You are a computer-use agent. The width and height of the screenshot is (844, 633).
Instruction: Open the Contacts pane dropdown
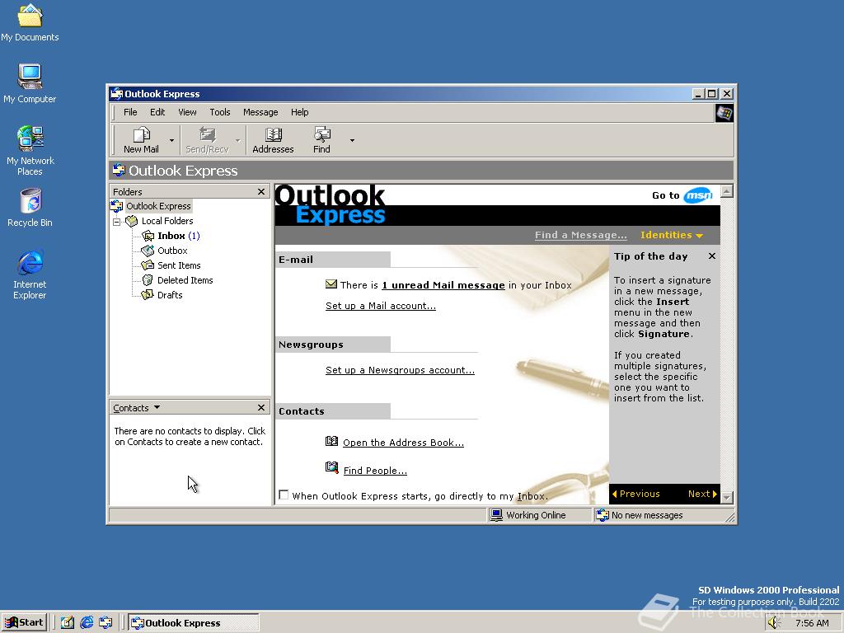[x=157, y=407]
